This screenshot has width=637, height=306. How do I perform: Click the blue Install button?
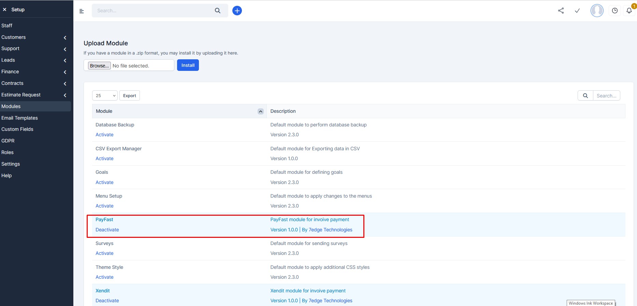pos(188,65)
